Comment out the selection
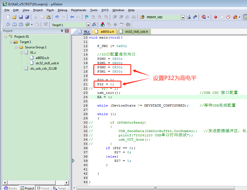 point(127,17)
